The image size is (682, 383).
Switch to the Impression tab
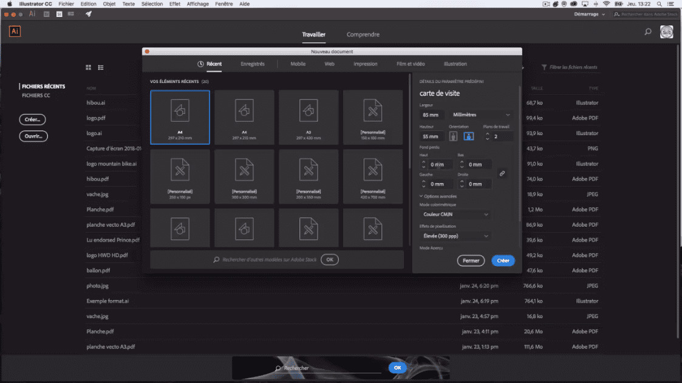point(365,64)
